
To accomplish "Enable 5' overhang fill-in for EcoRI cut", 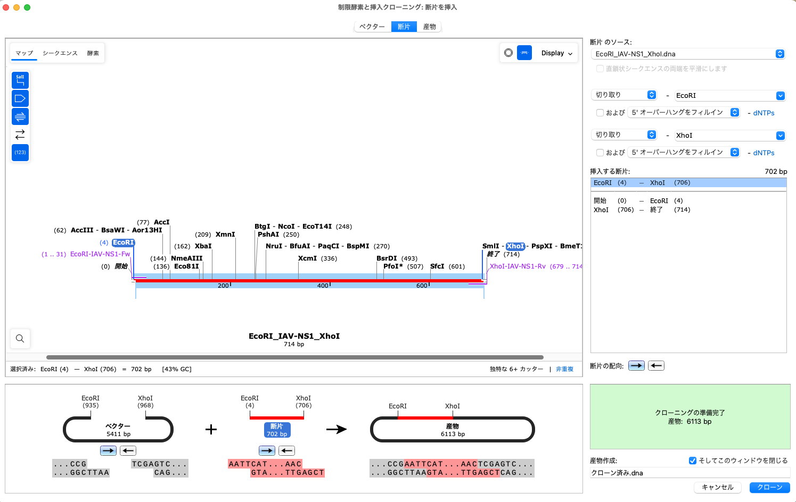I will click(600, 113).
